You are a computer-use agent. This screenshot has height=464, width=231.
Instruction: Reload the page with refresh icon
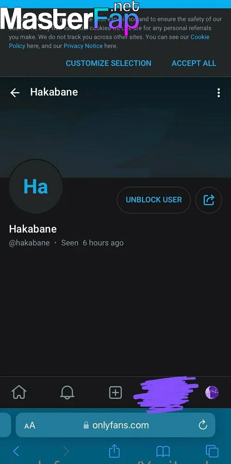pos(203,425)
